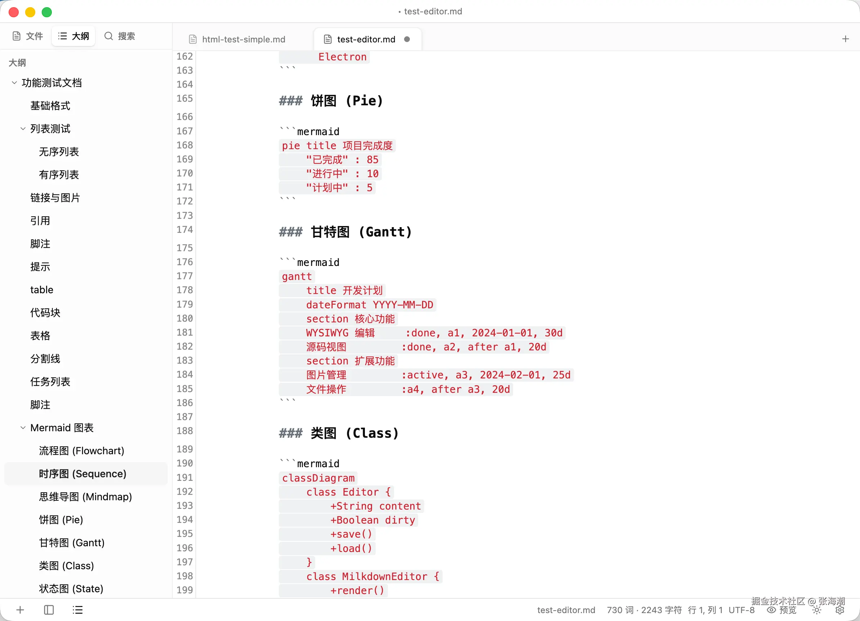Click the class MilkdownEditor { line
The width and height of the screenshot is (860, 621).
360,576
